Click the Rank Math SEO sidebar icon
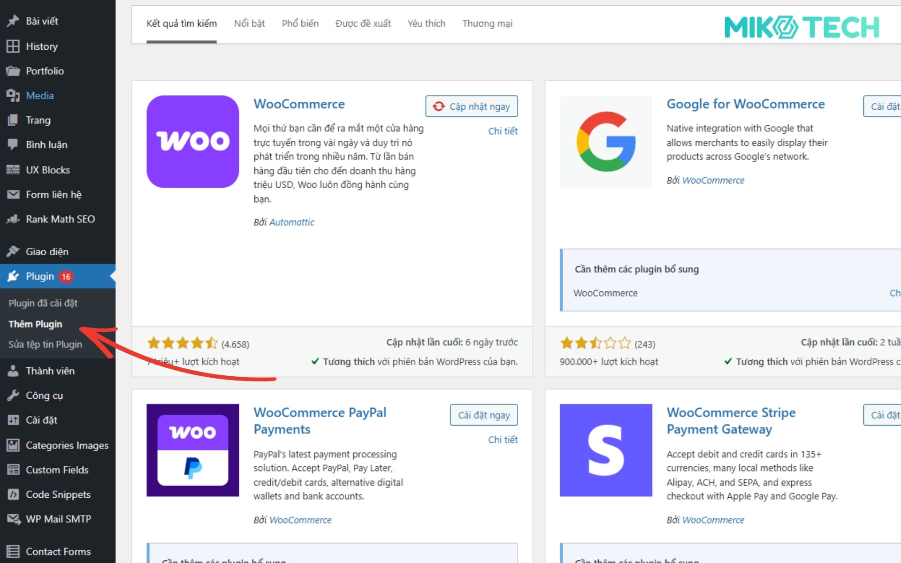Viewport: 901px width, 563px height. [x=13, y=219]
